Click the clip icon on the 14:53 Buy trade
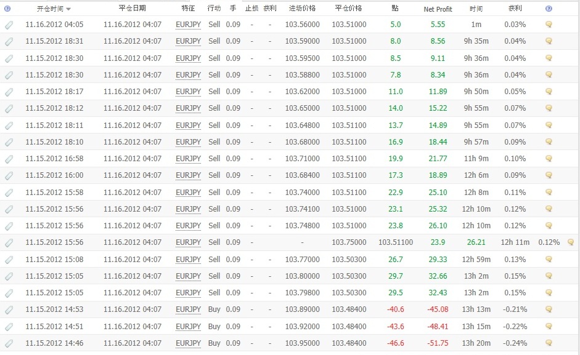 click(x=9, y=309)
